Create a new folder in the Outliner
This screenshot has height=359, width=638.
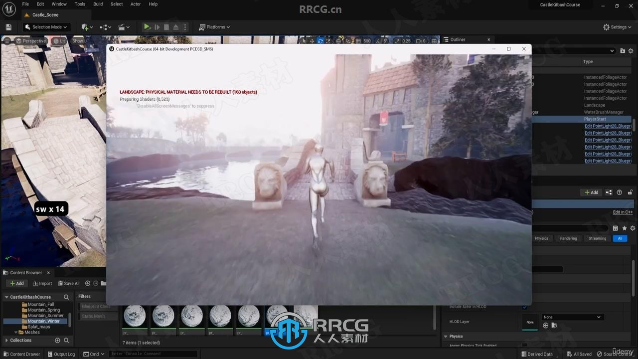(x=623, y=51)
